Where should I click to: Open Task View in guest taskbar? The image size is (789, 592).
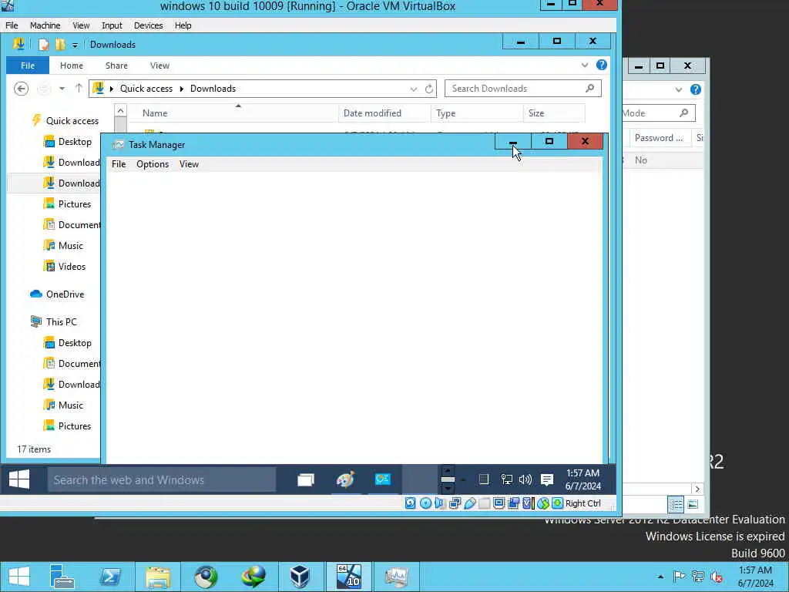tap(305, 479)
